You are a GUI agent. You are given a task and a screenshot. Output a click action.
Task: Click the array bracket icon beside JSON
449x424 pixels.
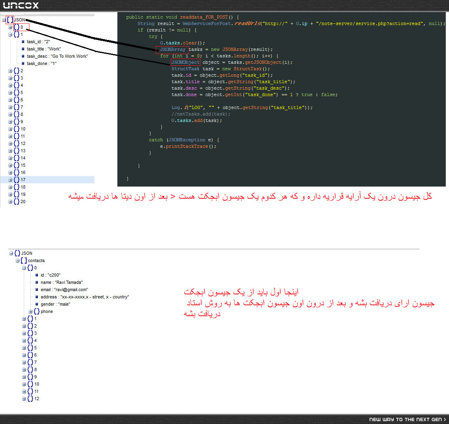point(10,20)
